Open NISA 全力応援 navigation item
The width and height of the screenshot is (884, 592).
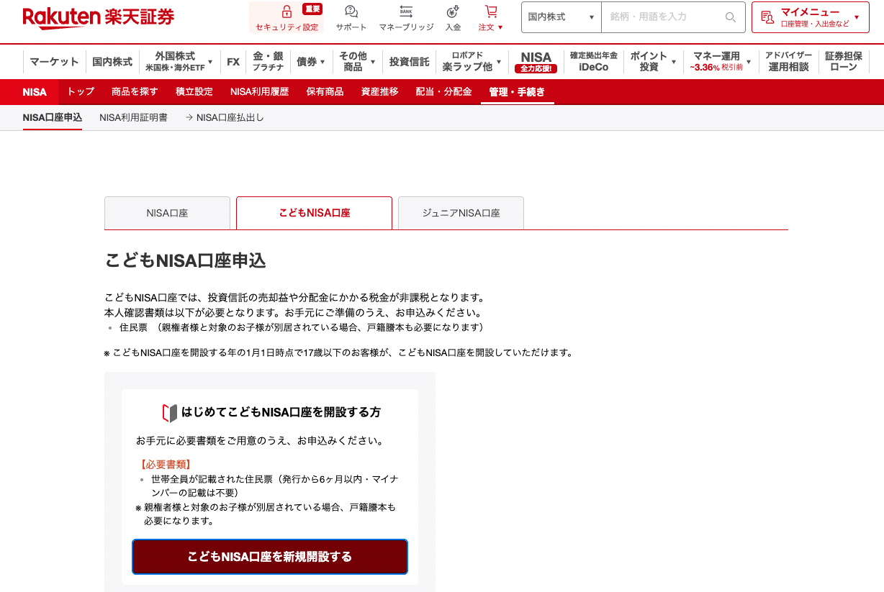(536, 62)
